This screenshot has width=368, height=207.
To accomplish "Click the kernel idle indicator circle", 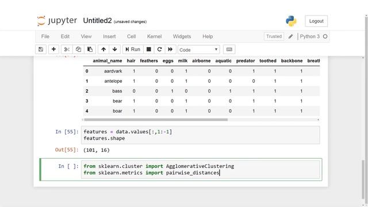I will pos(325,36).
